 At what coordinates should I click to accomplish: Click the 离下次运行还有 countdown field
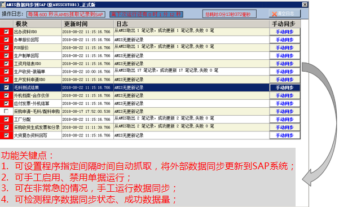(146, 14)
